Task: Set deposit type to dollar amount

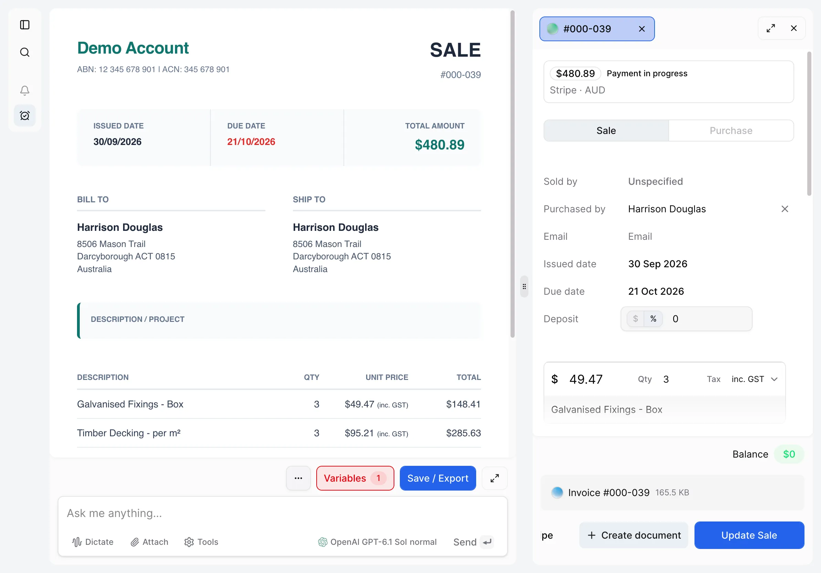Action: coord(635,319)
